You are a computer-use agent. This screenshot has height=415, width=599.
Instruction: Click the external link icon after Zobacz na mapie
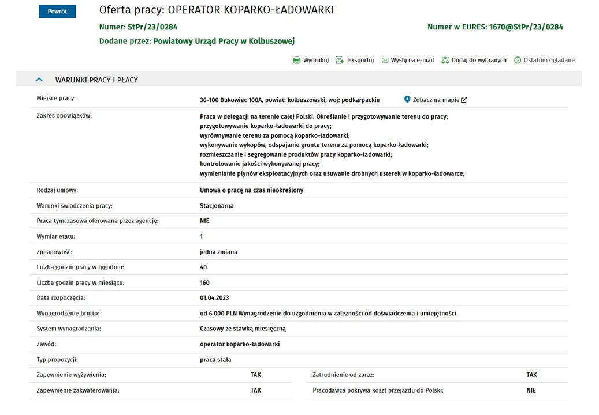(464, 100)
